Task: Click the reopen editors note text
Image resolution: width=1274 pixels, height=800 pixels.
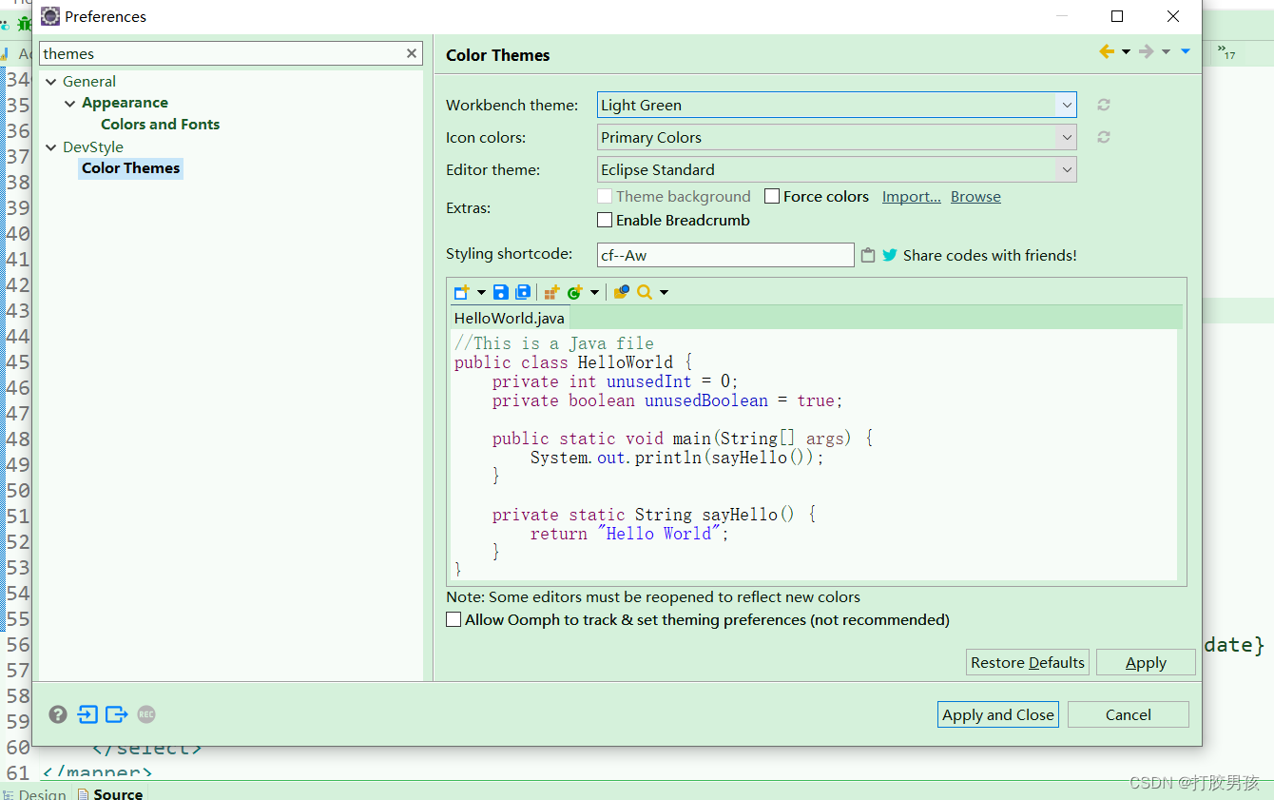Action: pos(653,597)
